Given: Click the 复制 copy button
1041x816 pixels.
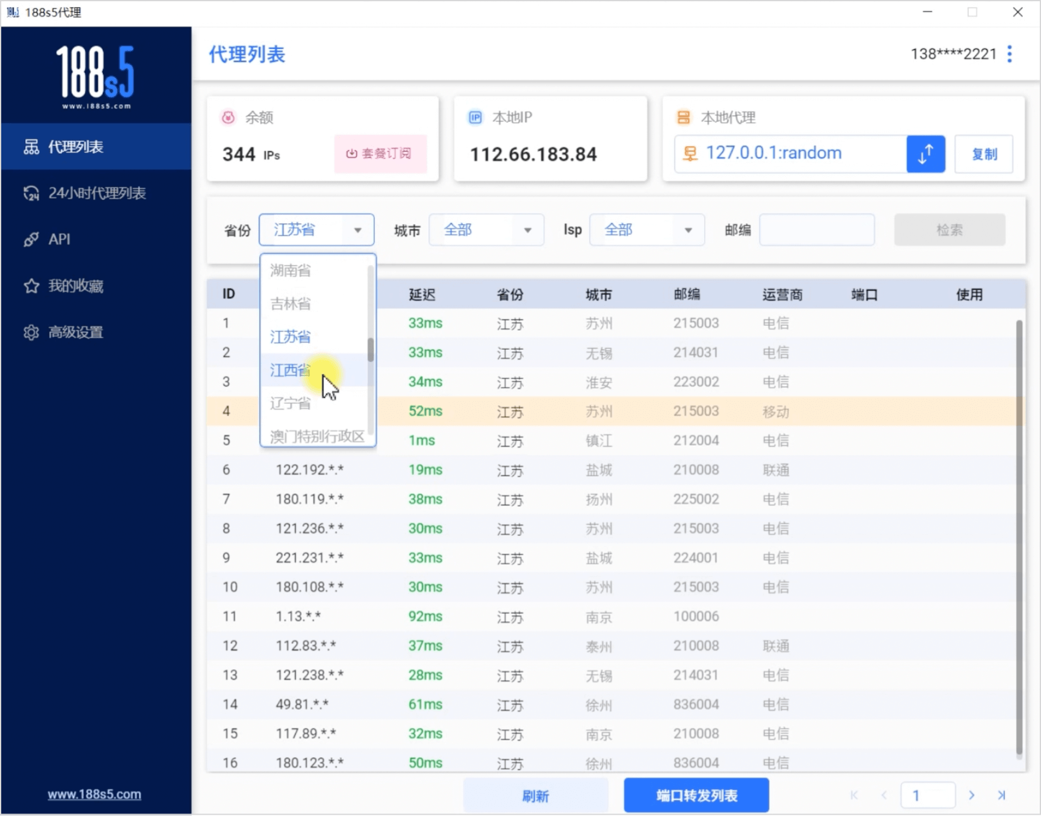Looking at the screenshot, I should pos(983,154).
